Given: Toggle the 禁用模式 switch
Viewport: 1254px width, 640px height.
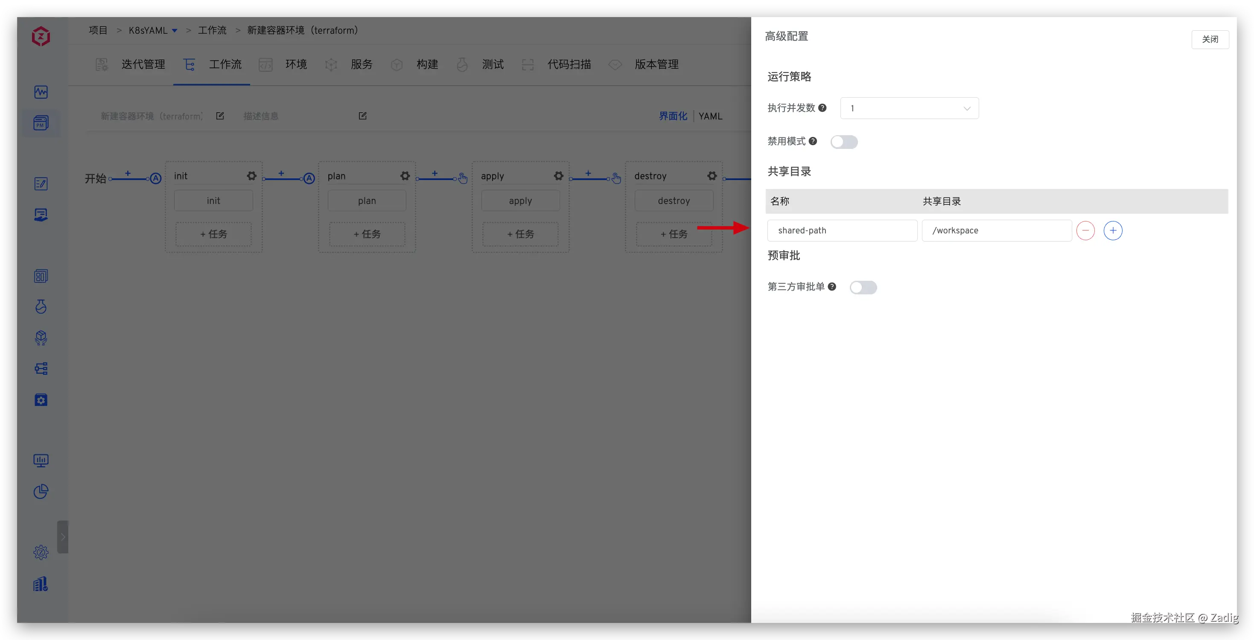Looking at the screenshot, I should [844, 142].
